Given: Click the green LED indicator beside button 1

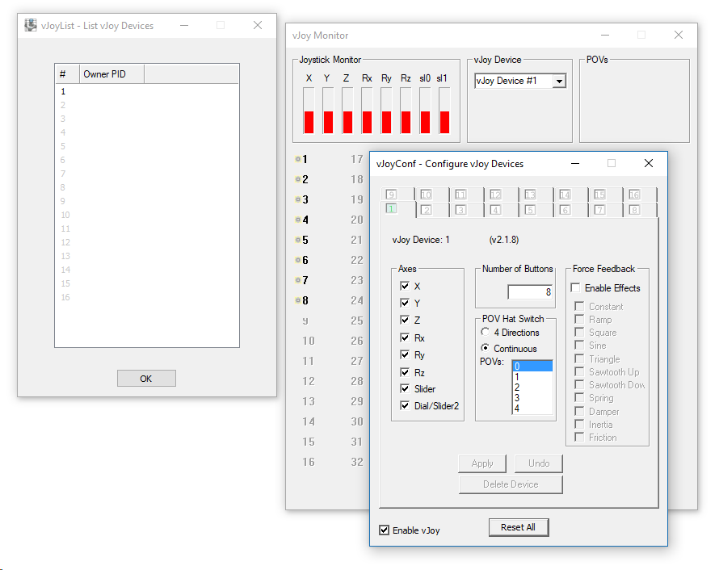Looking at the screenshot, I should pyautogui.click(x=298, y=159).
